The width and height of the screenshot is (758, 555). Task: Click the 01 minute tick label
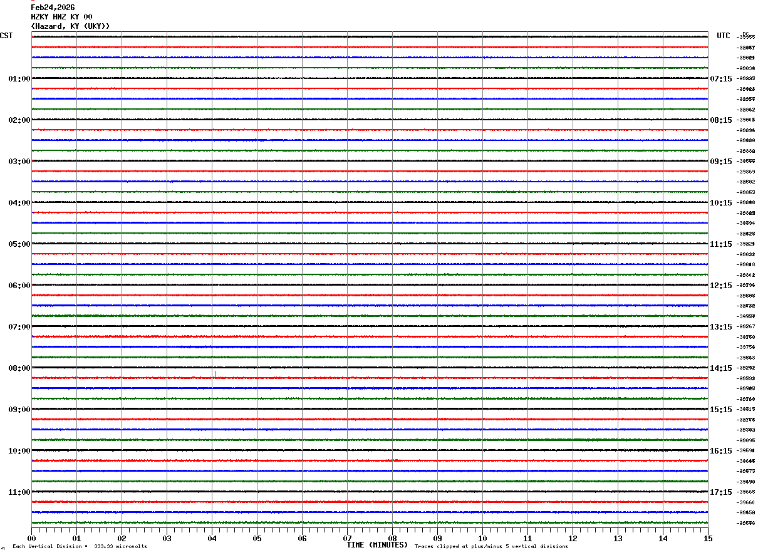pyautogui.click(x=76, y=538)
